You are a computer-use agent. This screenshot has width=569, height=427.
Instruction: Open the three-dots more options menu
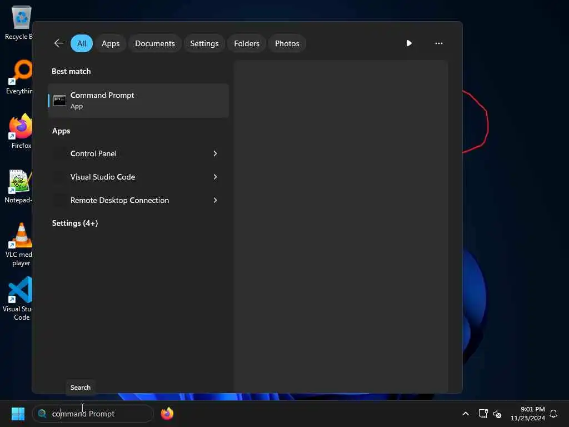439,43
